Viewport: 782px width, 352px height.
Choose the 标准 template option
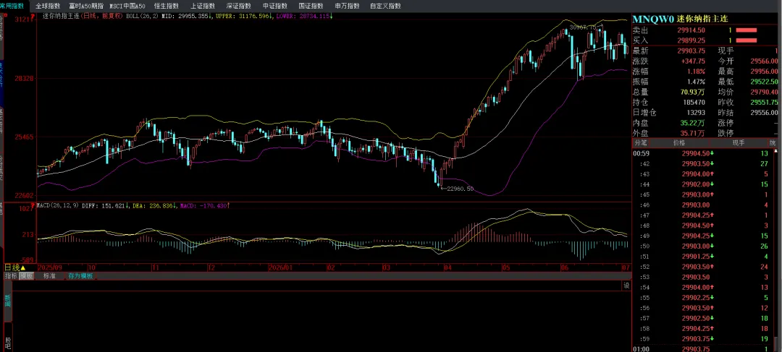(49, 276)
